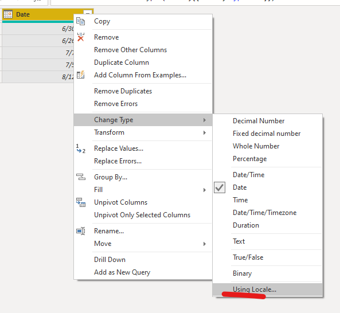Set type to Fixed decimal number
Screen dimensions: 340x313
pyautogui.click(x=267, y=134)
